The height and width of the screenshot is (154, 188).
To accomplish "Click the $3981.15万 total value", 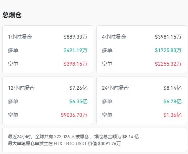I will [x=168, y=37].
